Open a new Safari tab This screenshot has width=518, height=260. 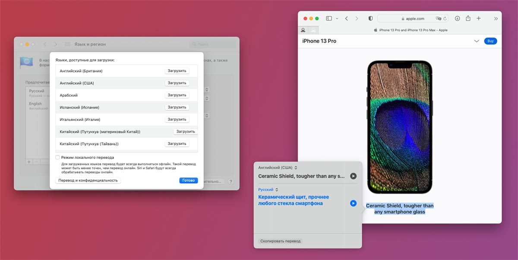click(479, 19)
